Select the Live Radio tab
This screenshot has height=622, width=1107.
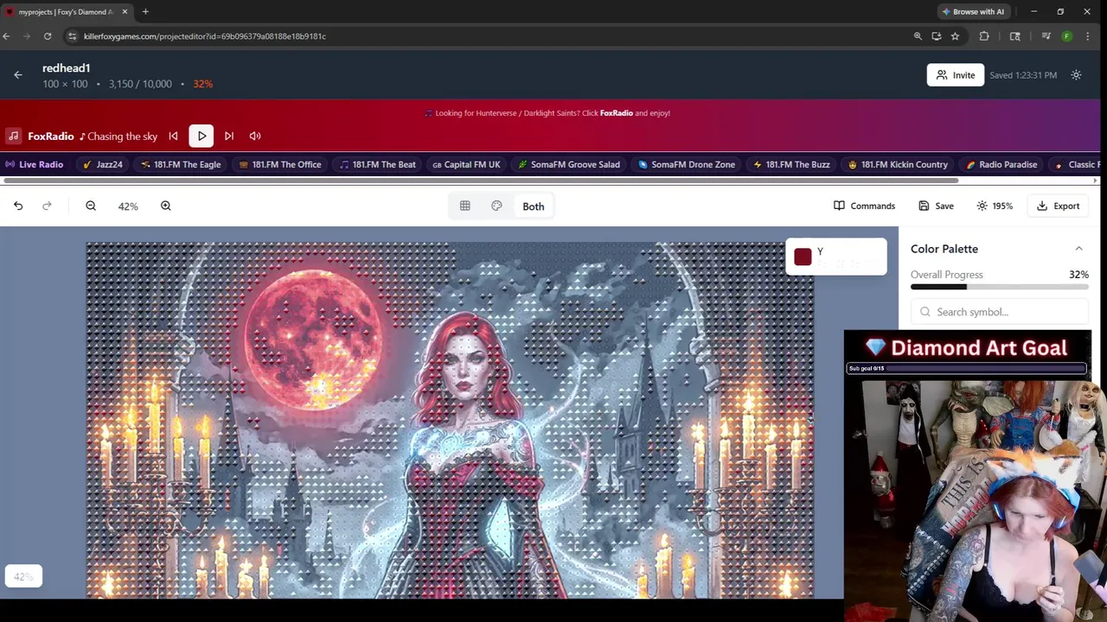(x=35, y=164)
